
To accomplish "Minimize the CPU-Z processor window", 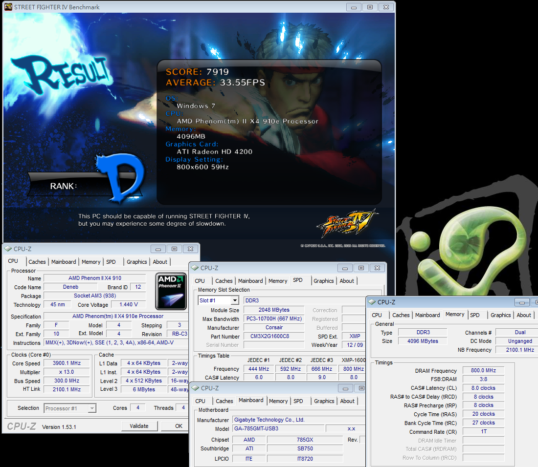I will [158, 249].
